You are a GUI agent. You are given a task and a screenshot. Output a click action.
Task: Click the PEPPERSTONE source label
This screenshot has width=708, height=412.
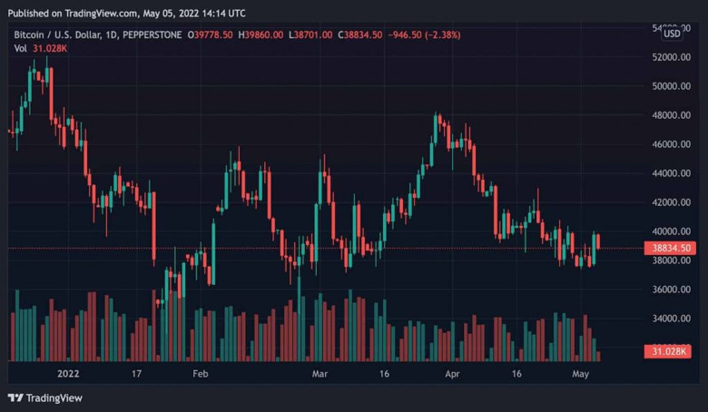pos(152,34)
